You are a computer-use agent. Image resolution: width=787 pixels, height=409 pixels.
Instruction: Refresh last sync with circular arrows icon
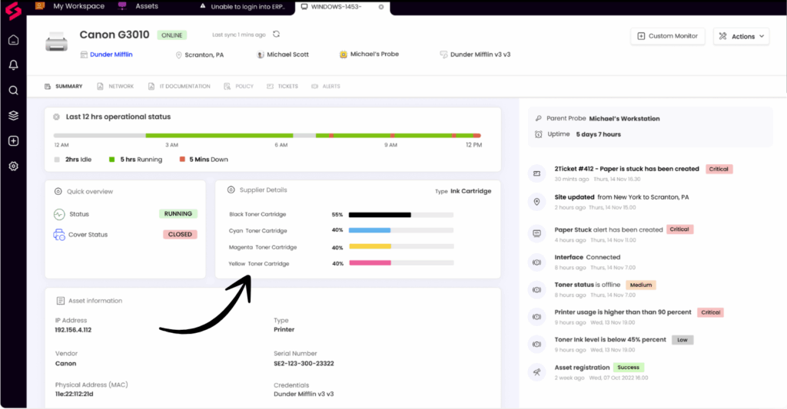point(276,34)
